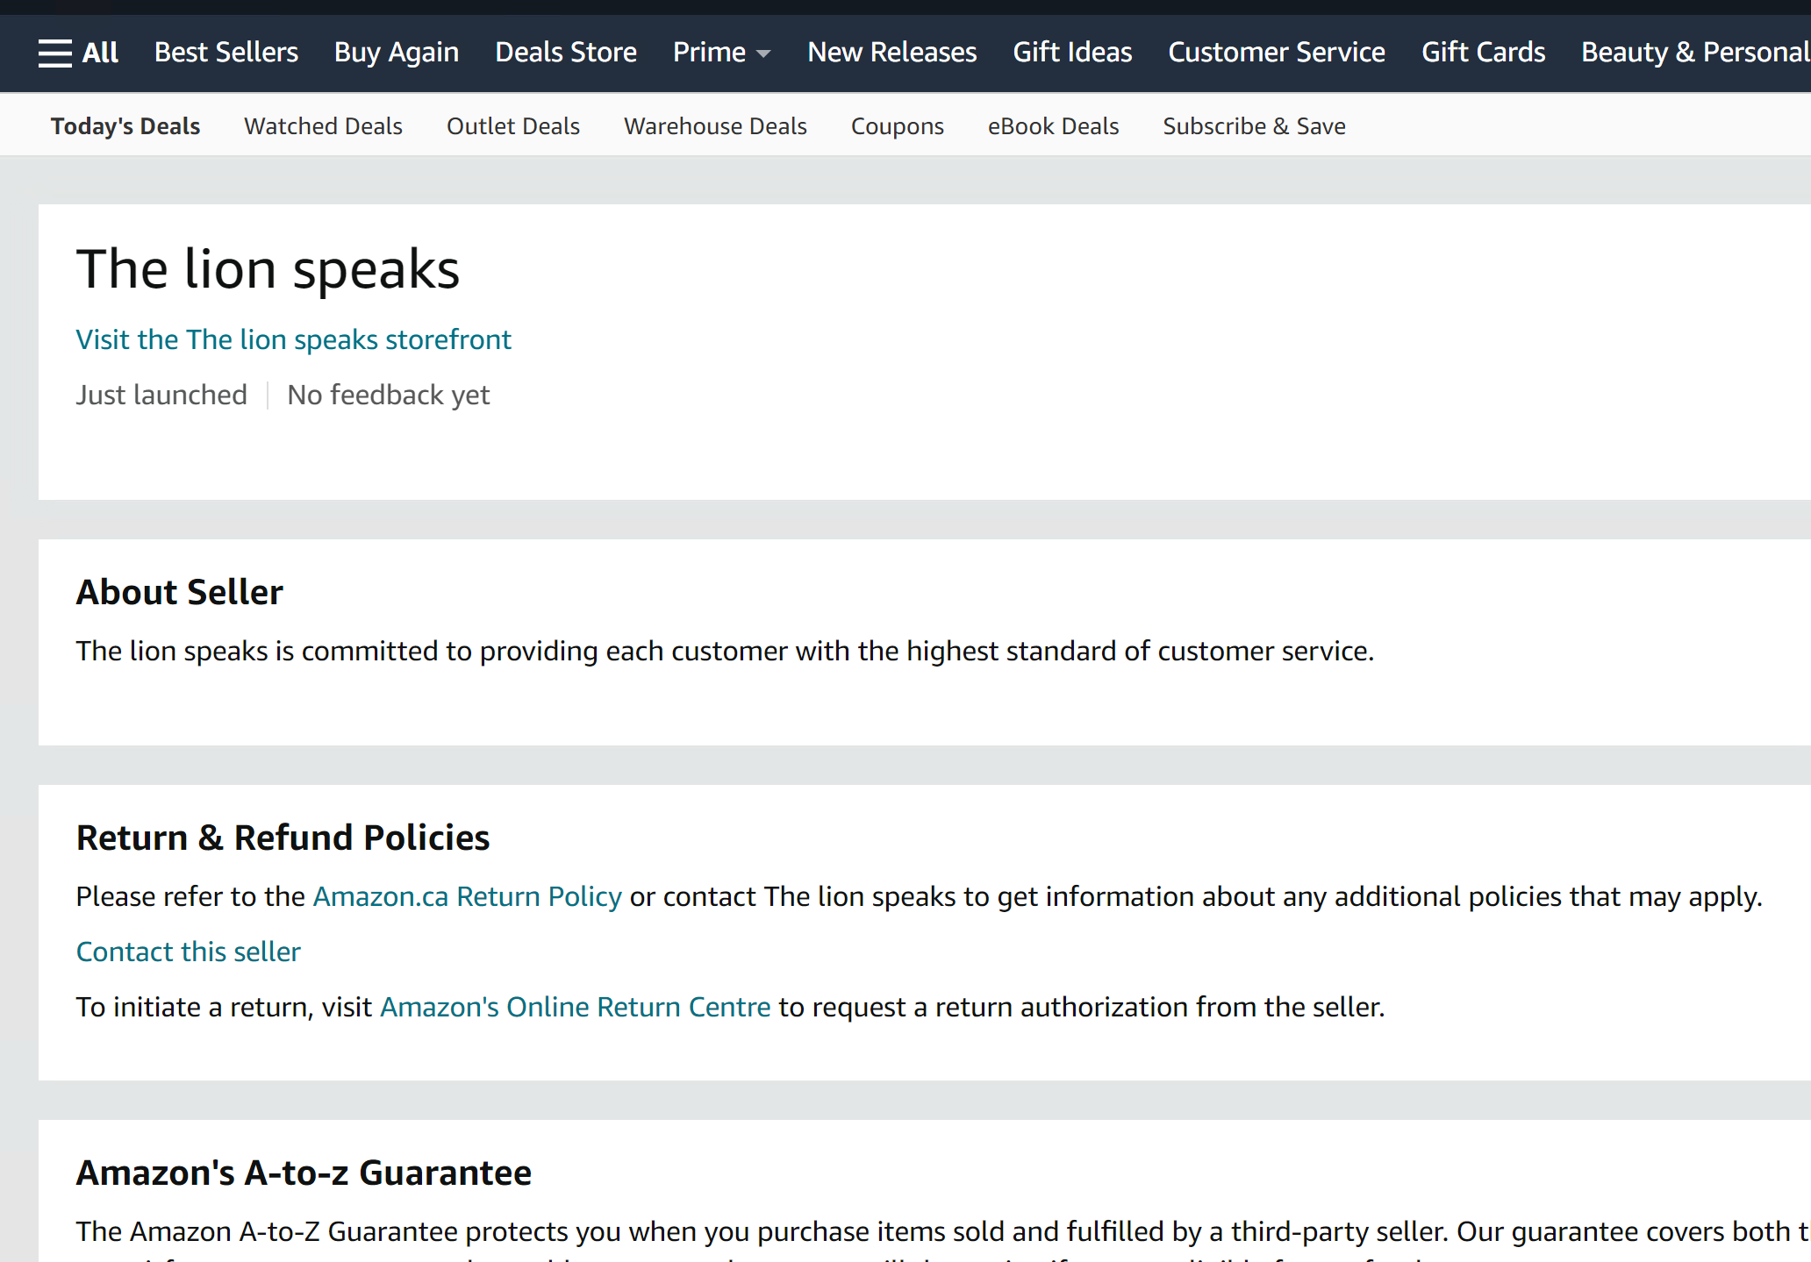Expand the Prime dropdown arrow
This screenshot has height=1262, width=1811.
point(763,54)
